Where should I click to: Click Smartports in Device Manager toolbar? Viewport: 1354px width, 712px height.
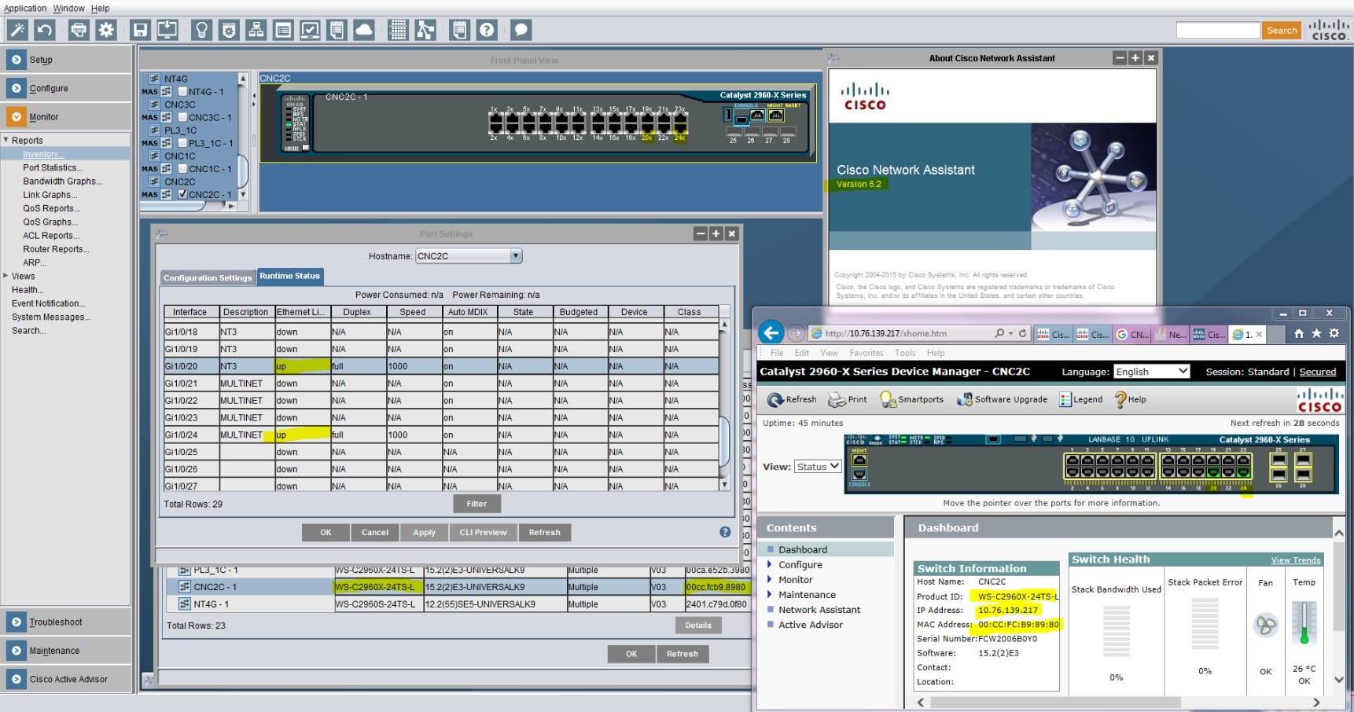pos(911,399)
